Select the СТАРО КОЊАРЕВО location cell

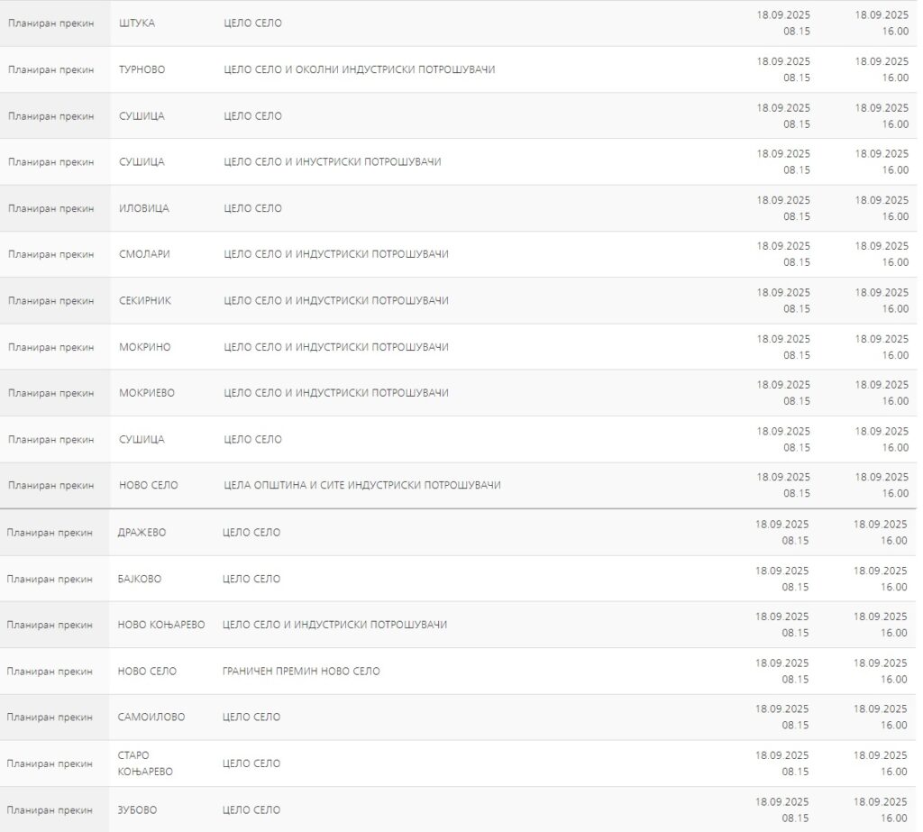tap(145, 763)
